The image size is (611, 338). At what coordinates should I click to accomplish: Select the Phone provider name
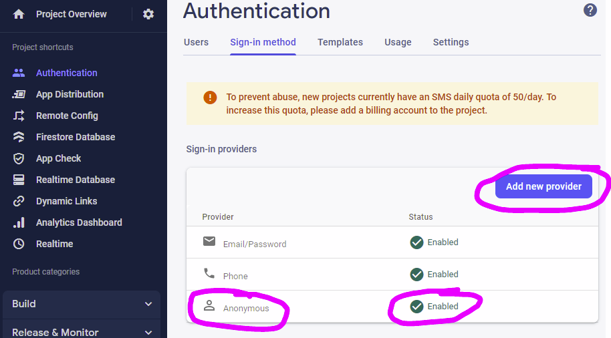coord(235,276)
